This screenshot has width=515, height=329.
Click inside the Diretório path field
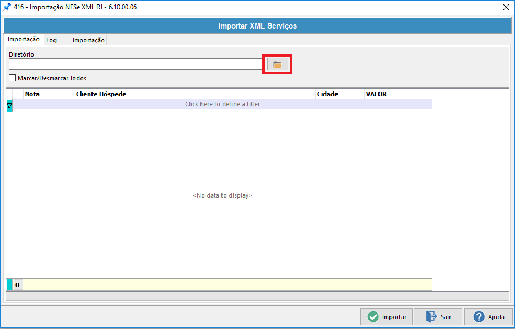[x=135, y=64]
